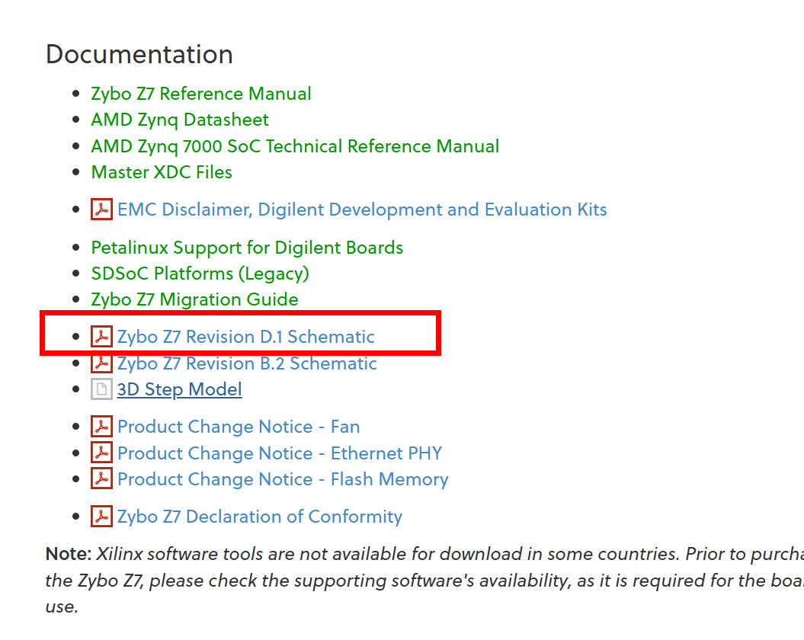
Task: Go to Master XDC Files
Action: pyautogui.click(x=162, y=172)
